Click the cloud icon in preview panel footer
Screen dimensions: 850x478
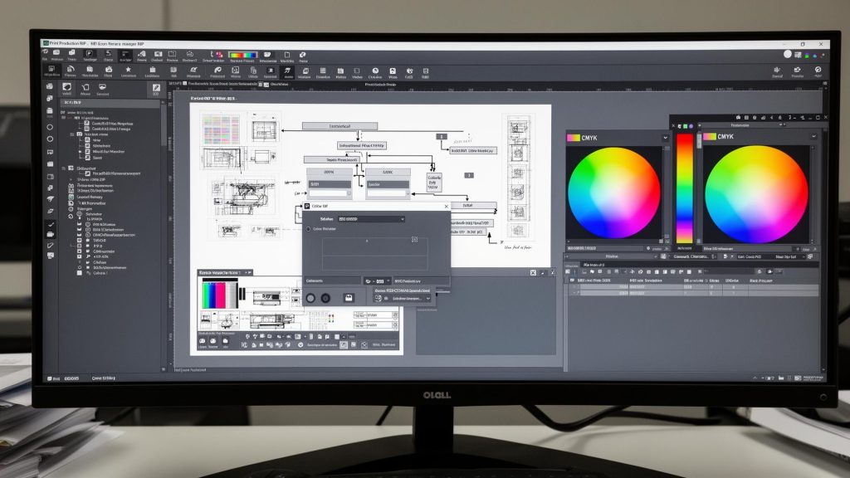point(212,341)
